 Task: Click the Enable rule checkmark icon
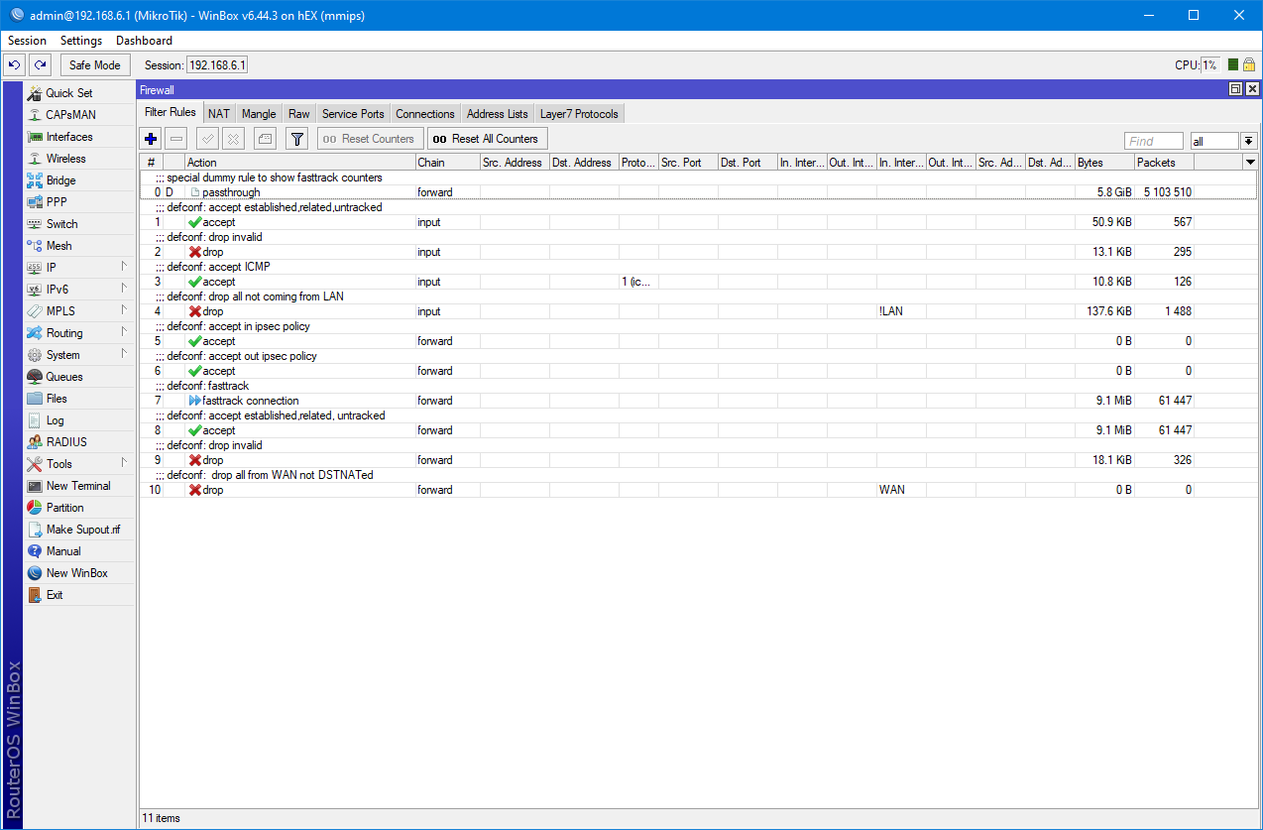[x=208, y=139]
